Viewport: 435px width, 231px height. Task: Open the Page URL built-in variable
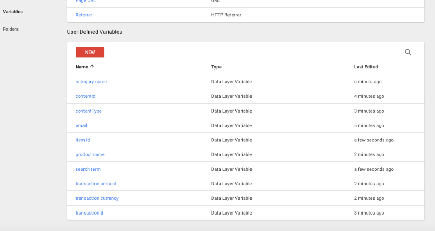86,1
